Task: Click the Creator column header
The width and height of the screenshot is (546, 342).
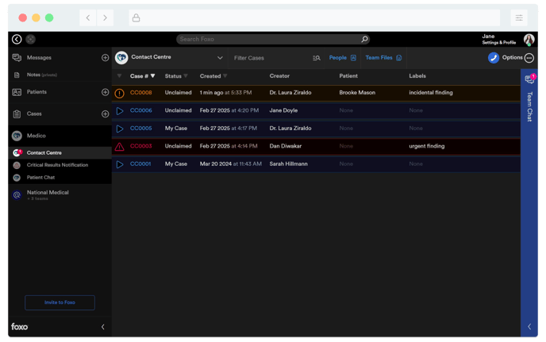Action: 279,76
